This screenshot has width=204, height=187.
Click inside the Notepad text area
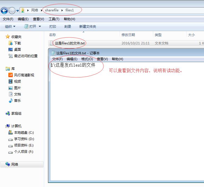coord(127,121)
